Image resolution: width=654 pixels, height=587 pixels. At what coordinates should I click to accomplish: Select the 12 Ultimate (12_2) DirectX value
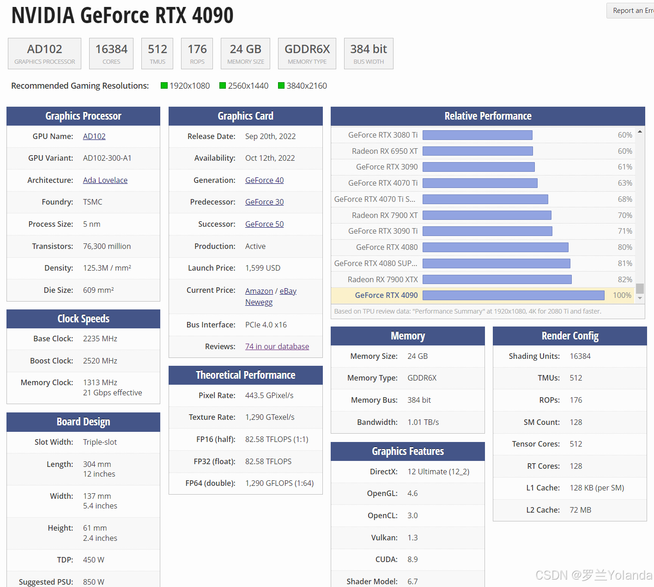(x=438, y=472)
